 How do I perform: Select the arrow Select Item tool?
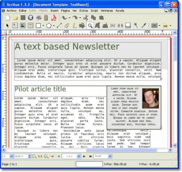pos(8,25)
